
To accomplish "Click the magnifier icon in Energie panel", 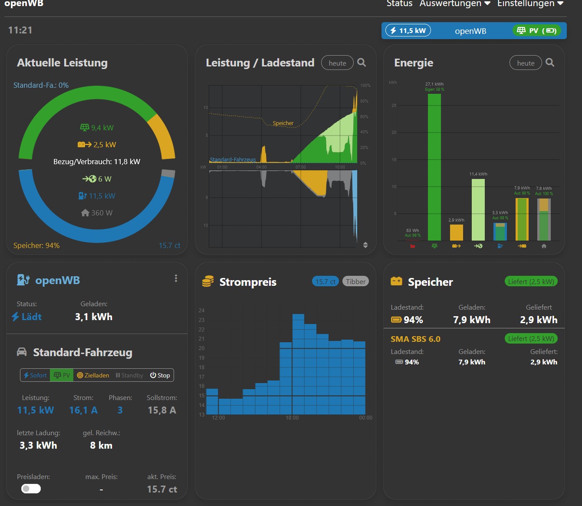I will [550, 63].
